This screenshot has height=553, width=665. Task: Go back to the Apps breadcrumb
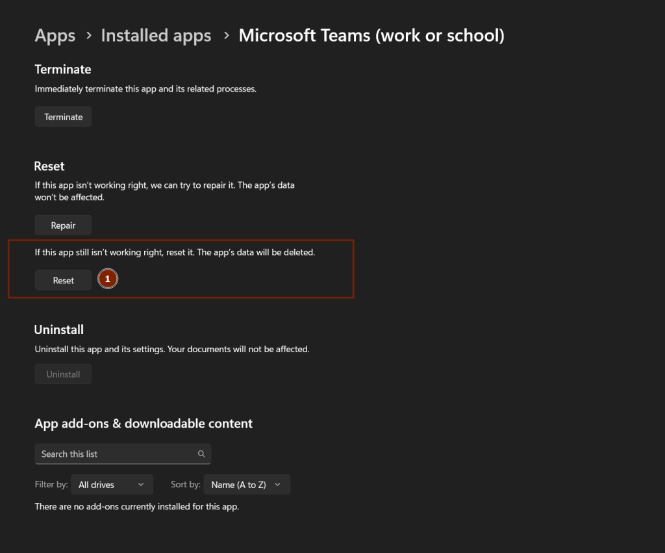55,36
